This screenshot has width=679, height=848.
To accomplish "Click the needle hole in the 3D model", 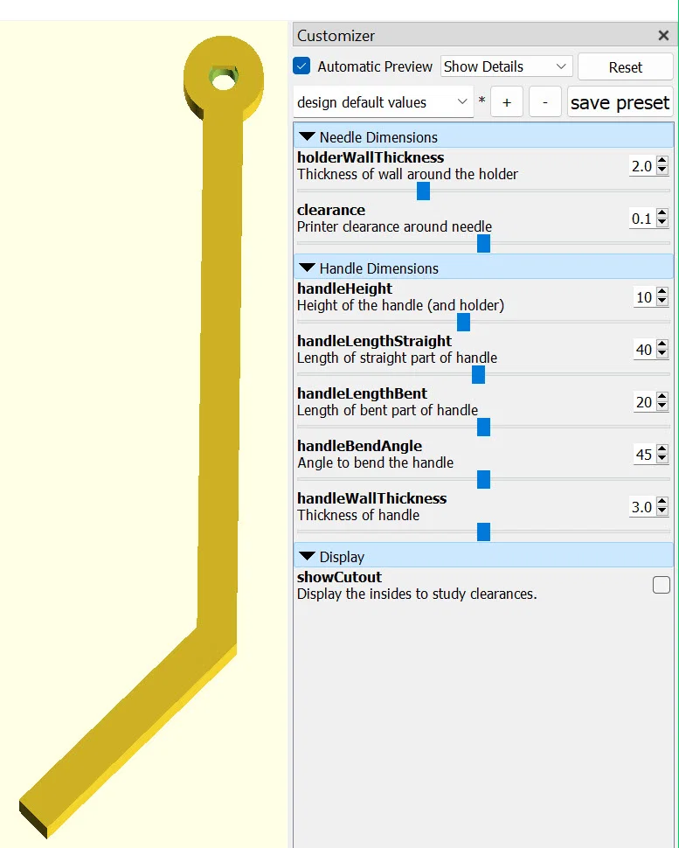I will pos(223,80).
